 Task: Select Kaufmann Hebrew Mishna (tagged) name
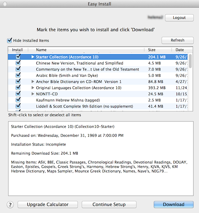pyautogui.click(x=68, y=100)
